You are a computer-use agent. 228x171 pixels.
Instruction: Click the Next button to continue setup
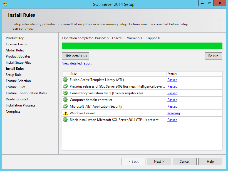pyautogui.click(x=159, y=161)
